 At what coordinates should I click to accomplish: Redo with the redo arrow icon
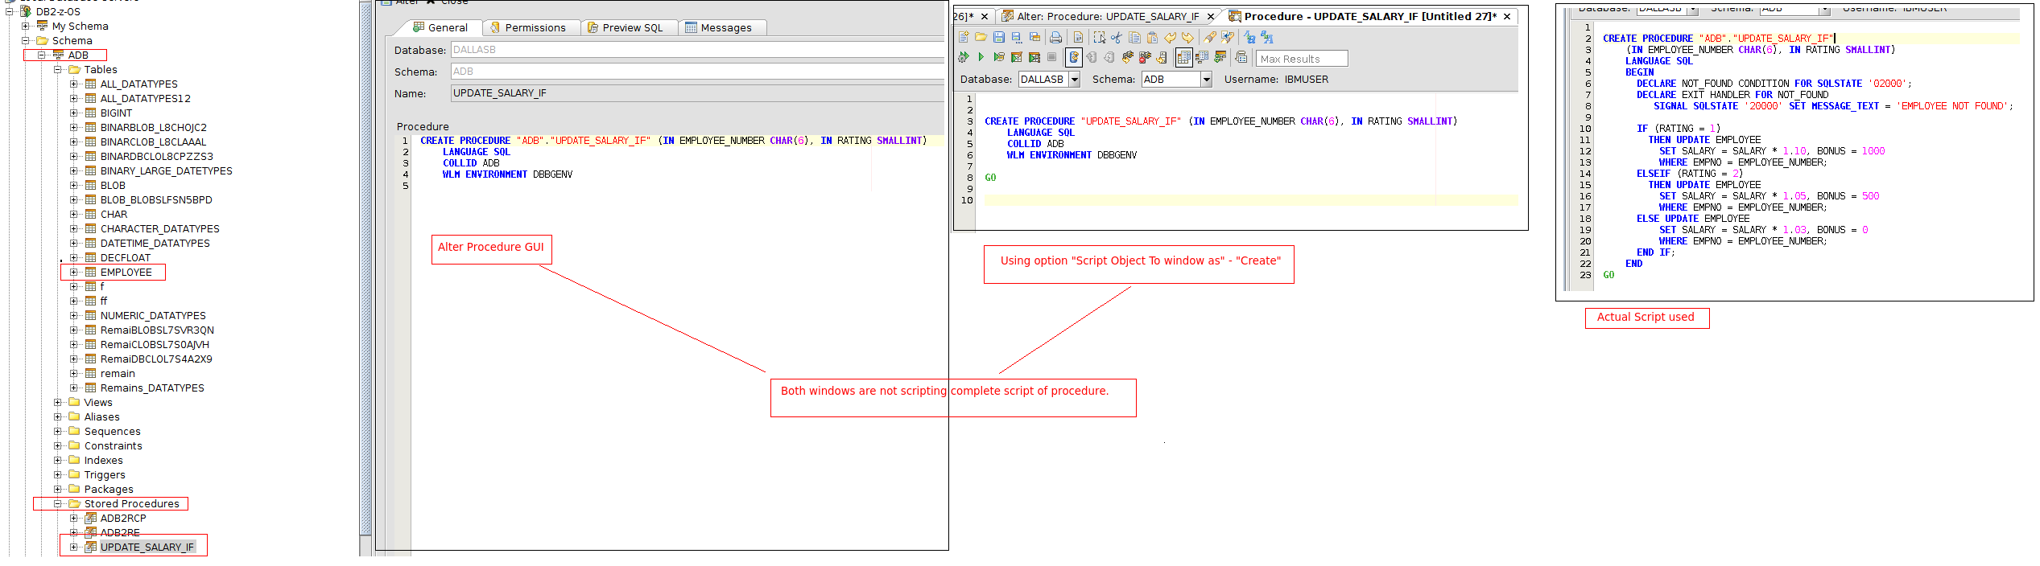click(x=1187, y=37)
